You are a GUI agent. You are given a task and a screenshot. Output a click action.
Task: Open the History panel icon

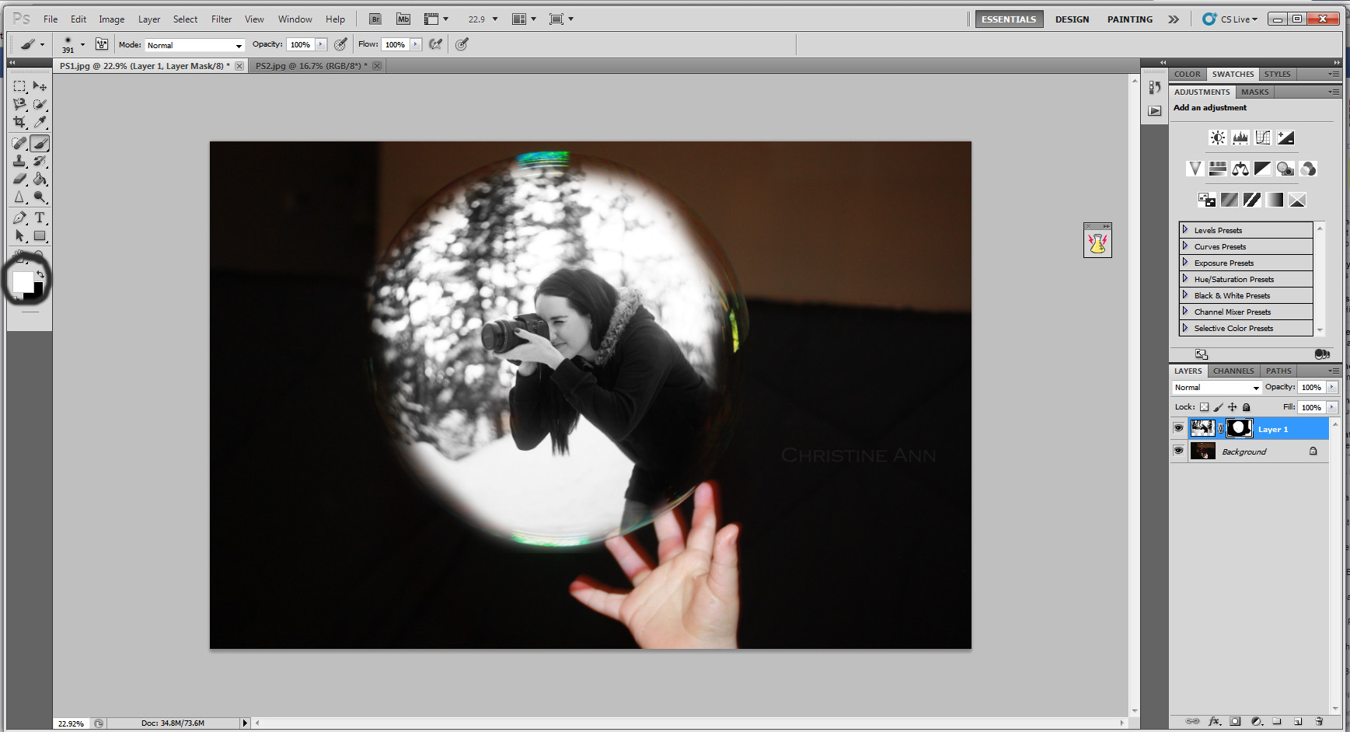[1155, 88]
